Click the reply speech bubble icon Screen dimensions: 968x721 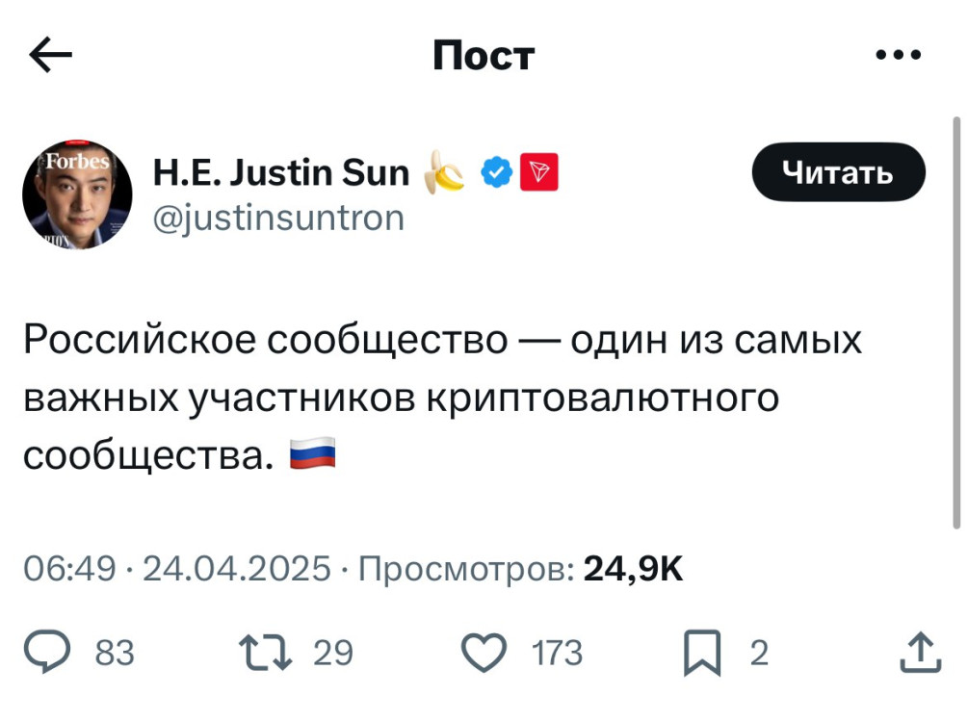click(68, 654)
